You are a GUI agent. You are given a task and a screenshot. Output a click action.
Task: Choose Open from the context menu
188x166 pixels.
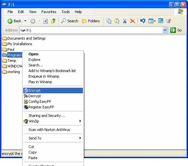pos(53,54)
